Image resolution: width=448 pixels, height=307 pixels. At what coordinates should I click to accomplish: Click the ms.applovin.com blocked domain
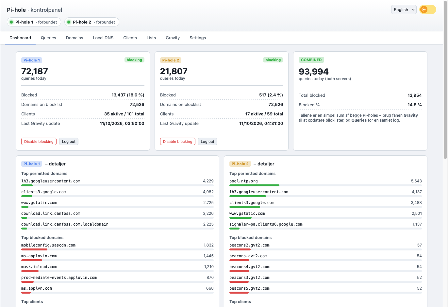tap(39, 256)
